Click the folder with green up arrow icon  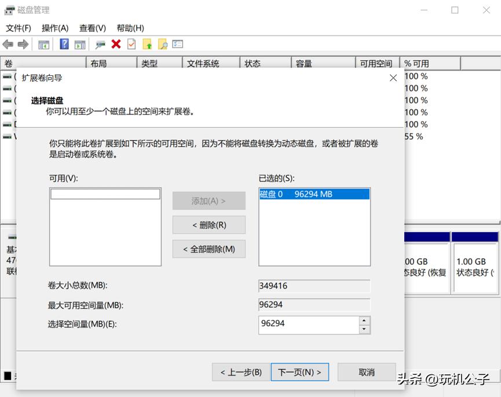[148, 44]
